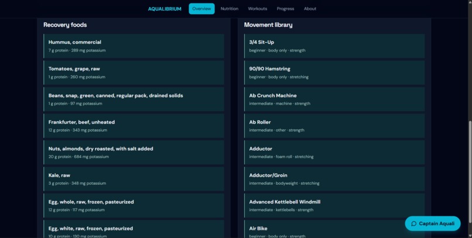Image resolution: width=472 pixels, height=238 pixels.
Task: Click 'beginner · body only · stretching' text
Action: [279, 77]
